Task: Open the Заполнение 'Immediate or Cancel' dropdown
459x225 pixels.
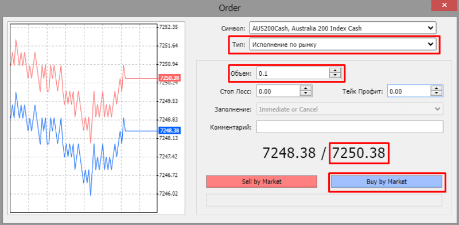Action: (x=350, y=109)
